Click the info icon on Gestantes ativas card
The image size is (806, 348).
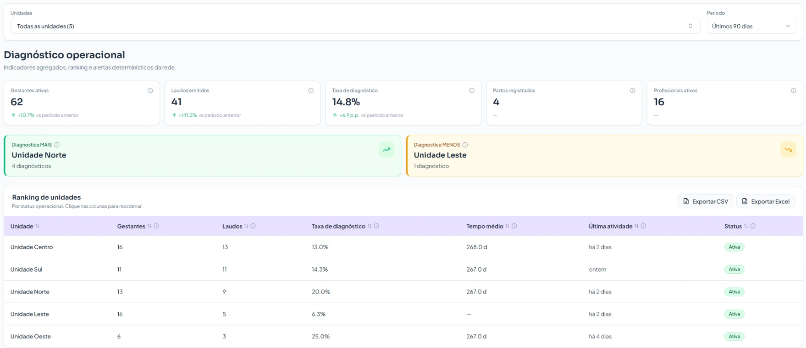[x=150, y=91]
